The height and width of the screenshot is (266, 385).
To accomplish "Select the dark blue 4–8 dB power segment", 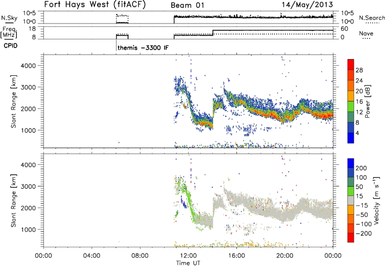I will [351, 127].
